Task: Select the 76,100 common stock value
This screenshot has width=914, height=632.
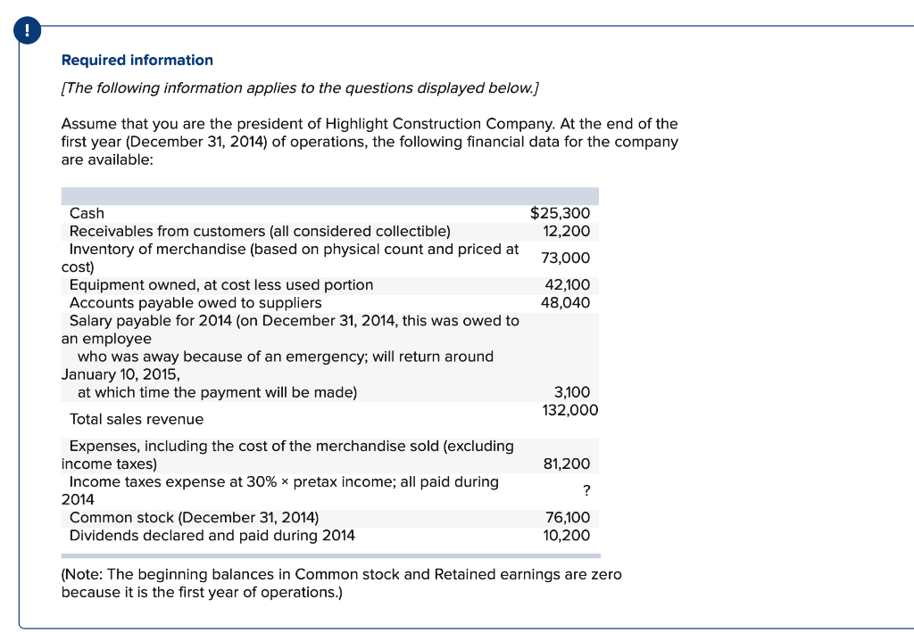Action: pos(568,517)
